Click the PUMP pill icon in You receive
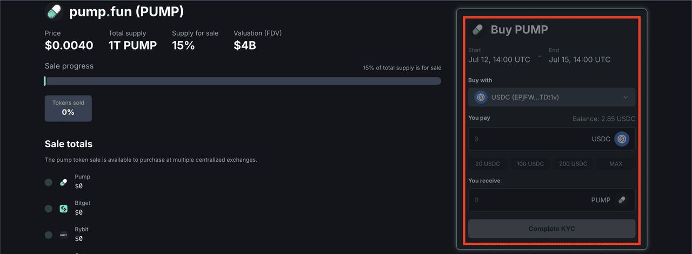 coord(622,200)
